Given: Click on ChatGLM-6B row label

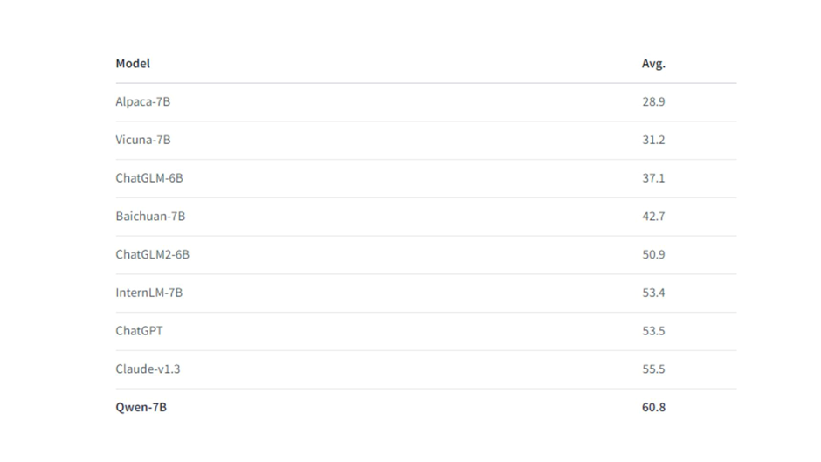Looking at the screenshot, I should 149,178.
